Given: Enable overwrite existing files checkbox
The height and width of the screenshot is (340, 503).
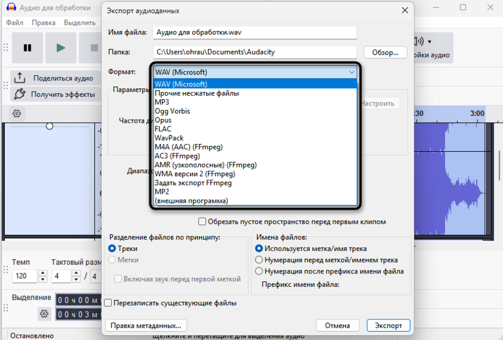Looking at the screenshot, I should (x=108, y=302).
